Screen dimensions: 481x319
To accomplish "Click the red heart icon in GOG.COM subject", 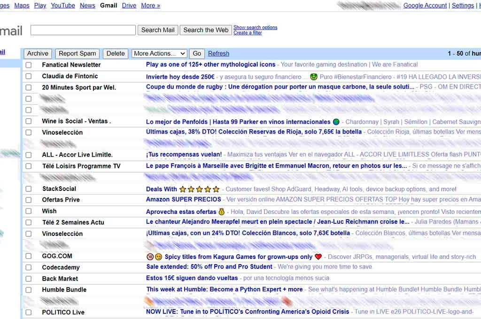I will (x=318, y=257).
